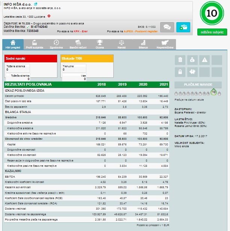This screenshot has width=230, height=231.
Task: Click the Plačilne navade header button
Action: tap(198, 85)
